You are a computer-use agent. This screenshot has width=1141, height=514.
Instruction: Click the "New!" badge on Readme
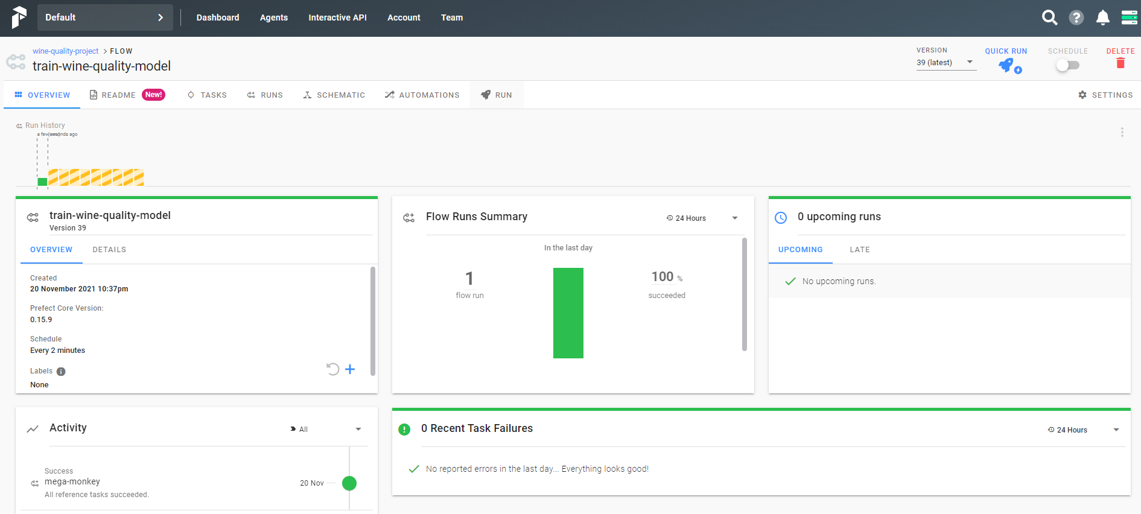point(154,95)
